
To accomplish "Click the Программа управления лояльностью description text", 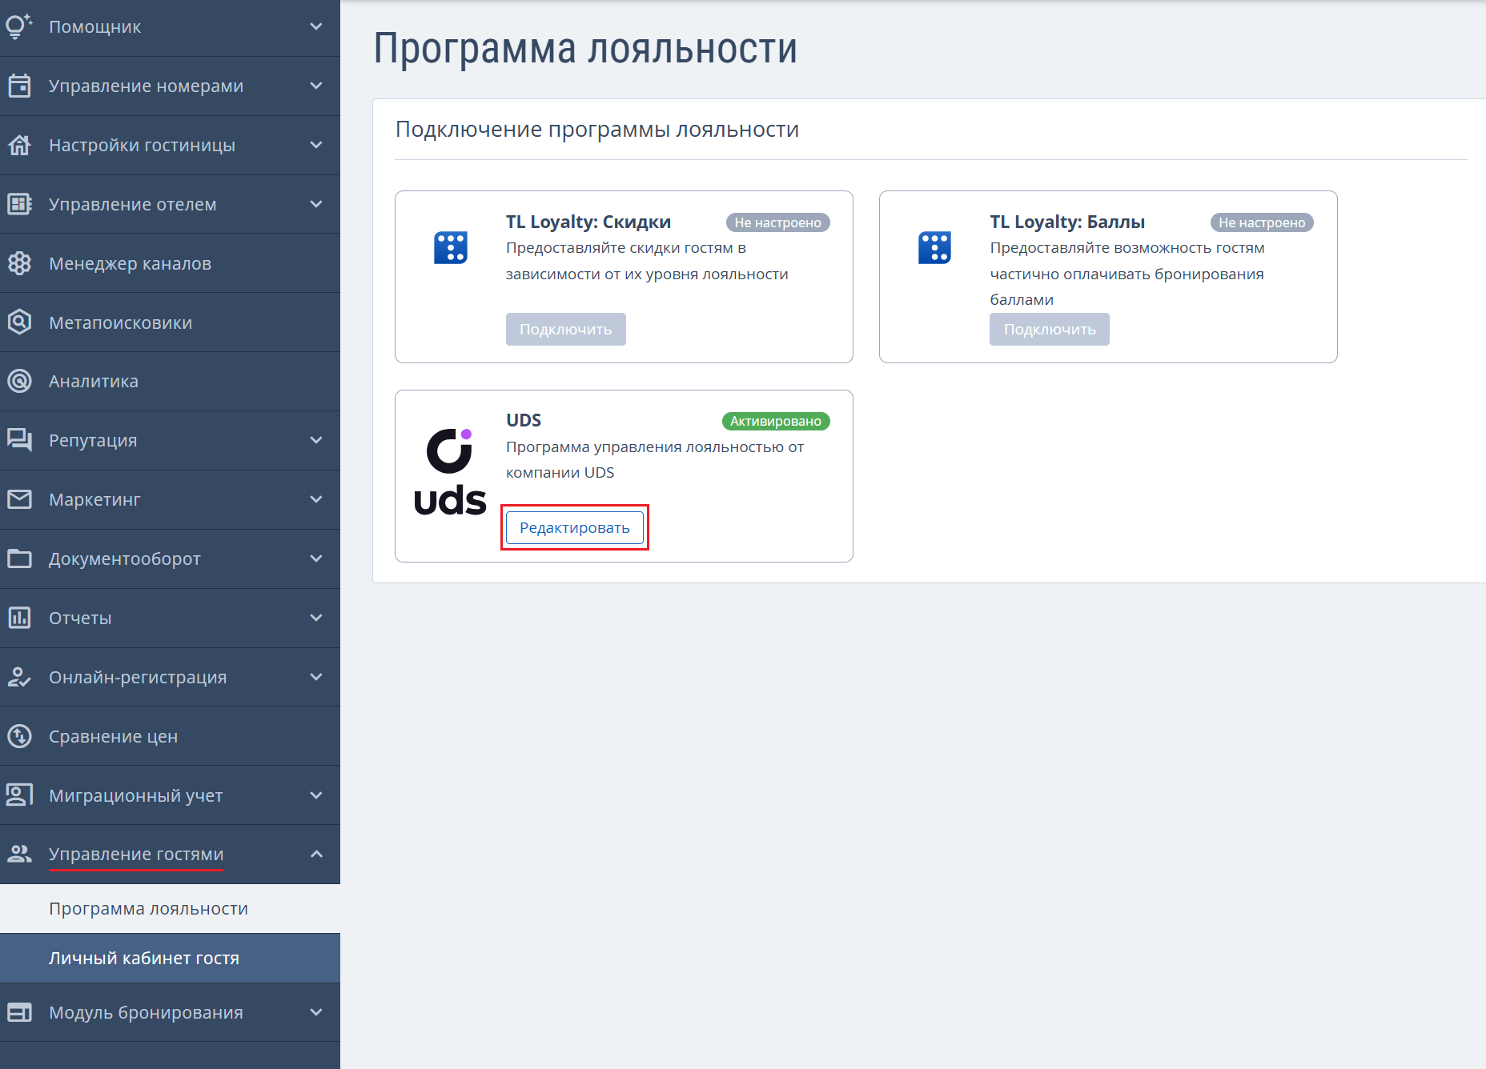I will [x=655, y=459].
